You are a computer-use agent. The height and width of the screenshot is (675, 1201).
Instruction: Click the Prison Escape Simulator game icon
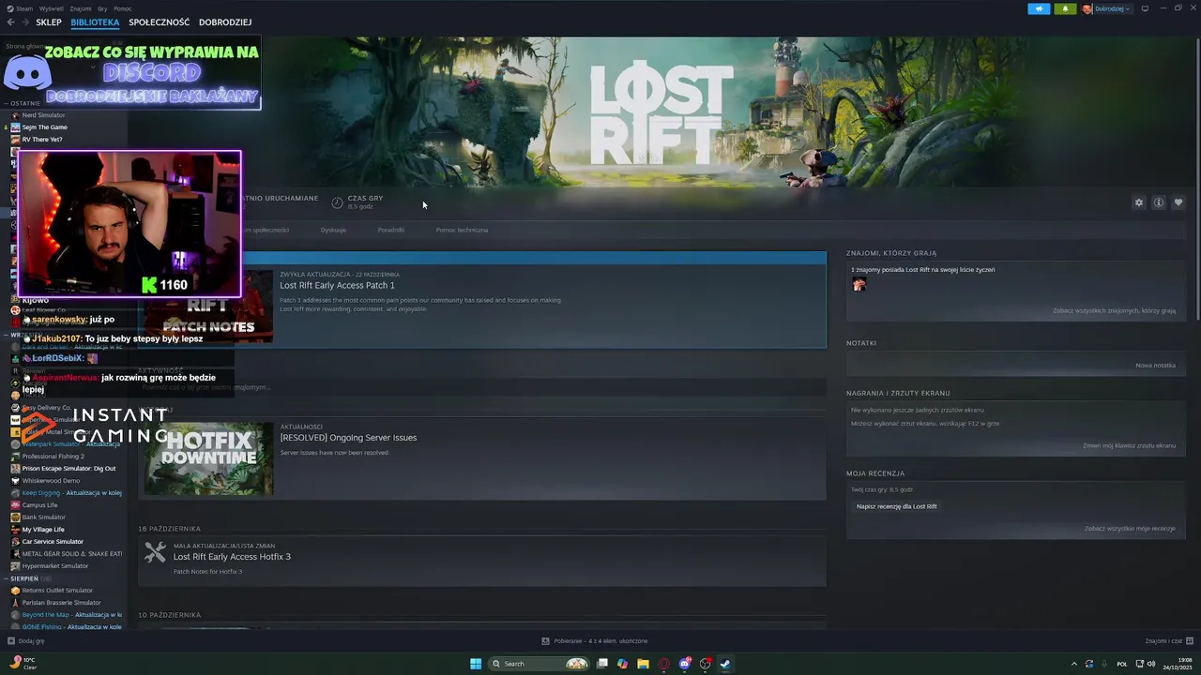(x=15, y=469)
